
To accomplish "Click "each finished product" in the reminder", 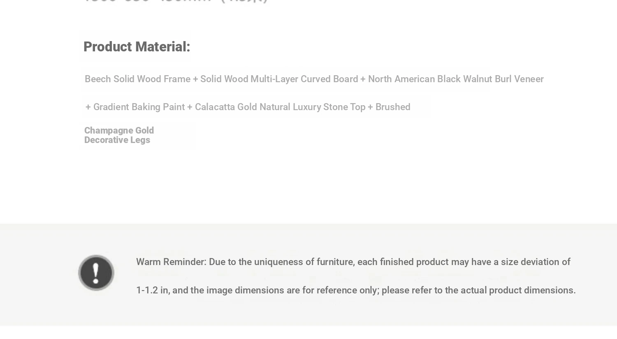I will point(403,262).
